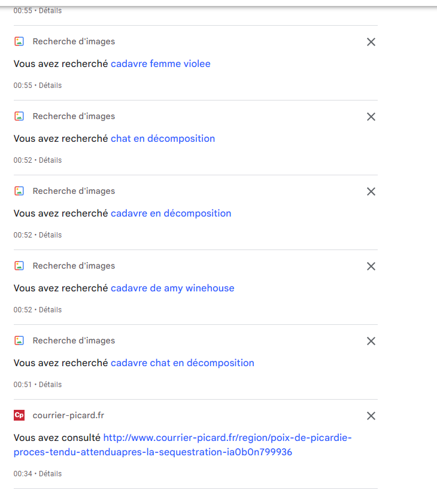Remove the entry reading exactly "chat en décomposition"
The width and height of the screenshot is (437, 493).
(371, 117)
